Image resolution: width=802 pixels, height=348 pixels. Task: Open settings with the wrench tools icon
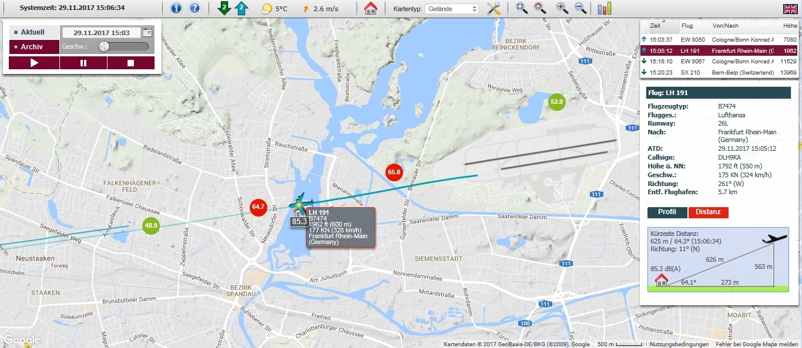[x=494, y=8]
